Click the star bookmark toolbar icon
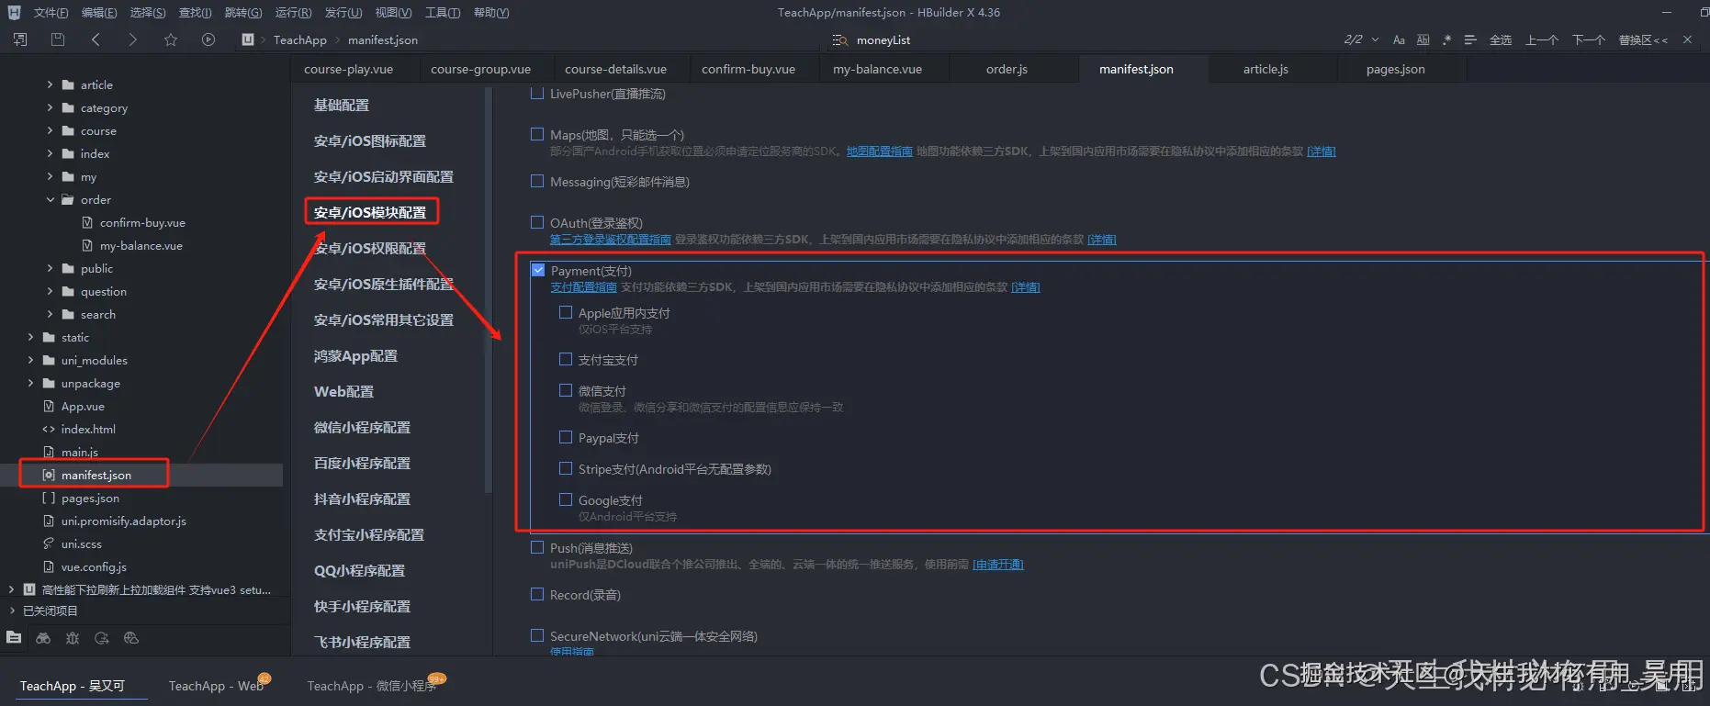Screen dimensions: 1710x706 [x=171, y=39]
